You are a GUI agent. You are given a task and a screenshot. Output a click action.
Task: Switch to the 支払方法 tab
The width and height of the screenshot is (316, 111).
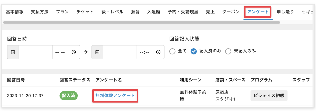pos(40,12)
